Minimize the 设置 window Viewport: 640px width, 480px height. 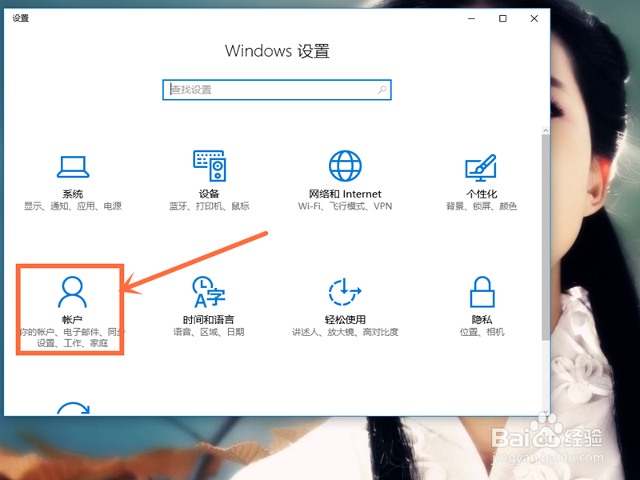pyautogui.click(x=471, y=18)
